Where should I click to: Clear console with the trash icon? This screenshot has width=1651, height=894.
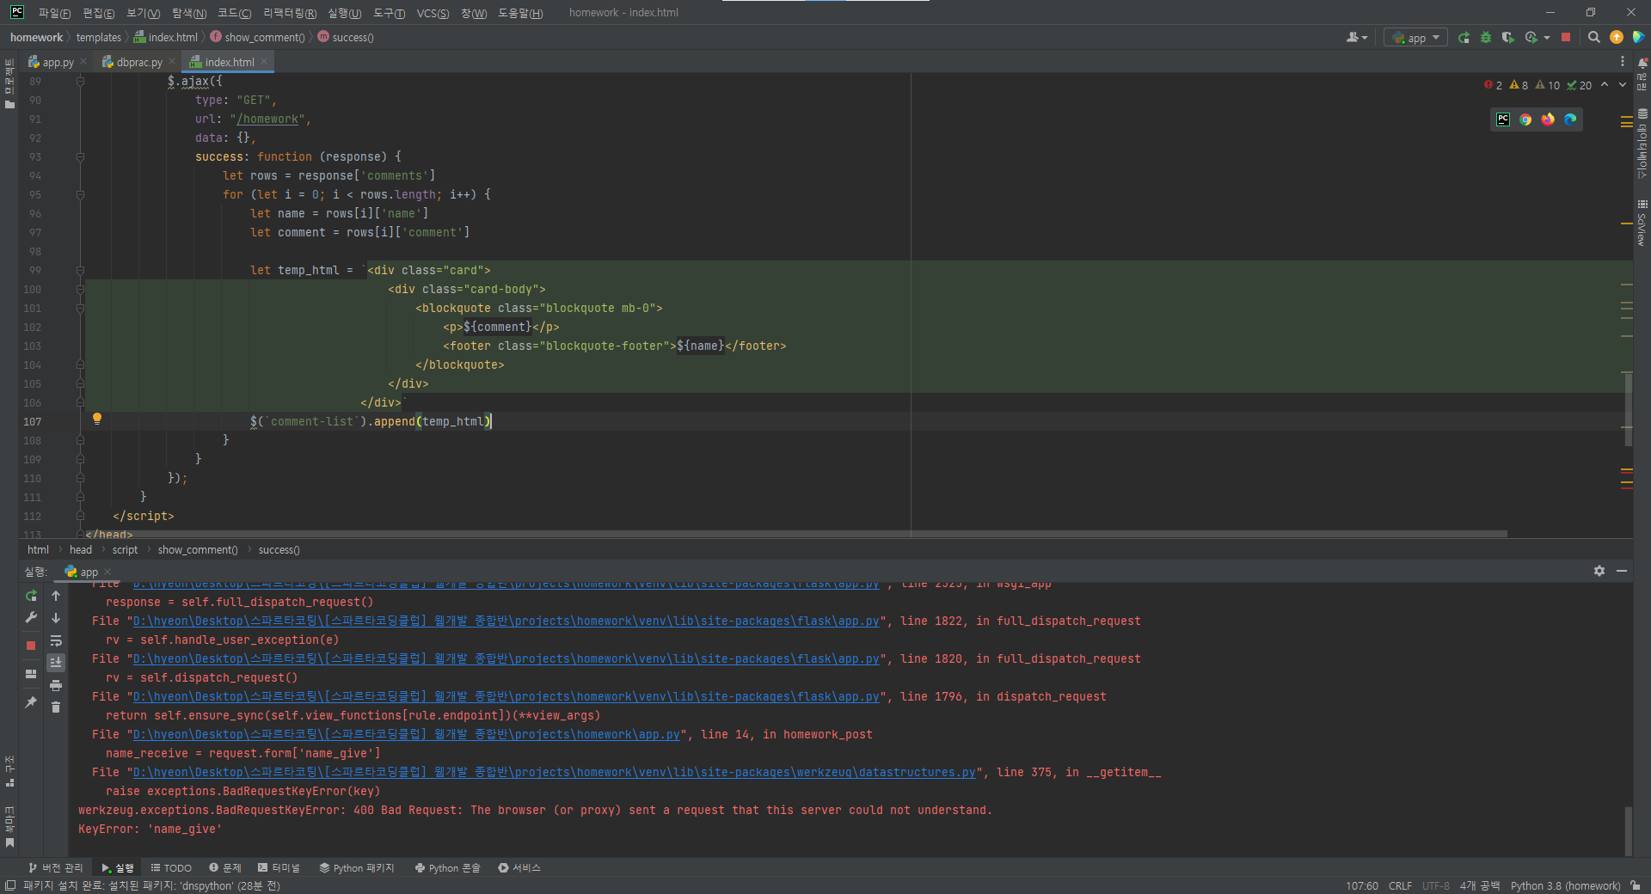(x=56, y=707)
